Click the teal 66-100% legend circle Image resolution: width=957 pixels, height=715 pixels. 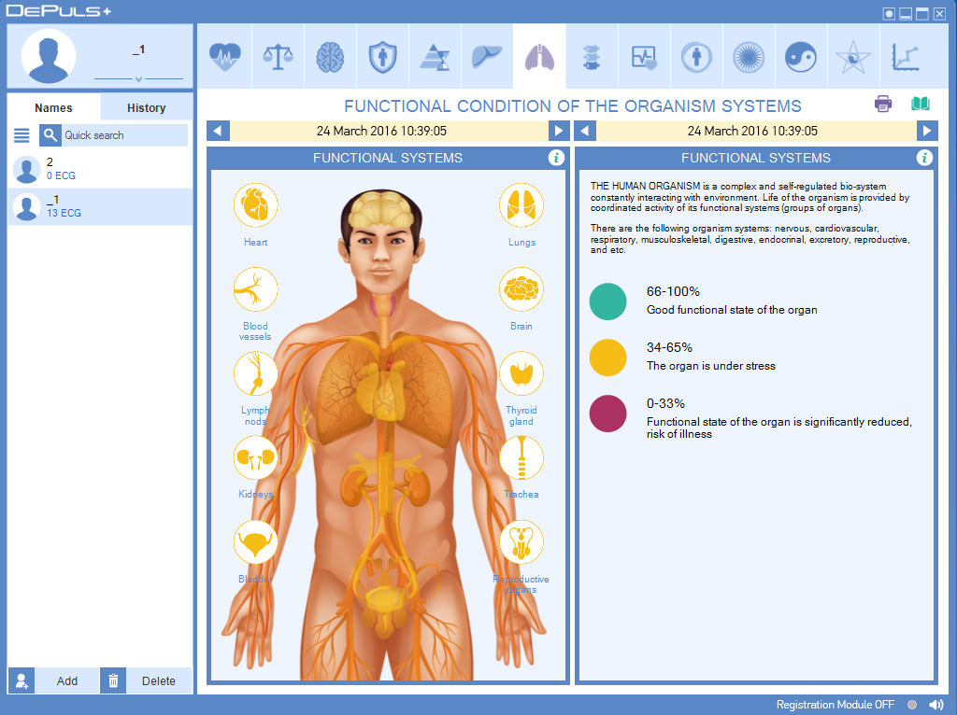pos(607,301)
